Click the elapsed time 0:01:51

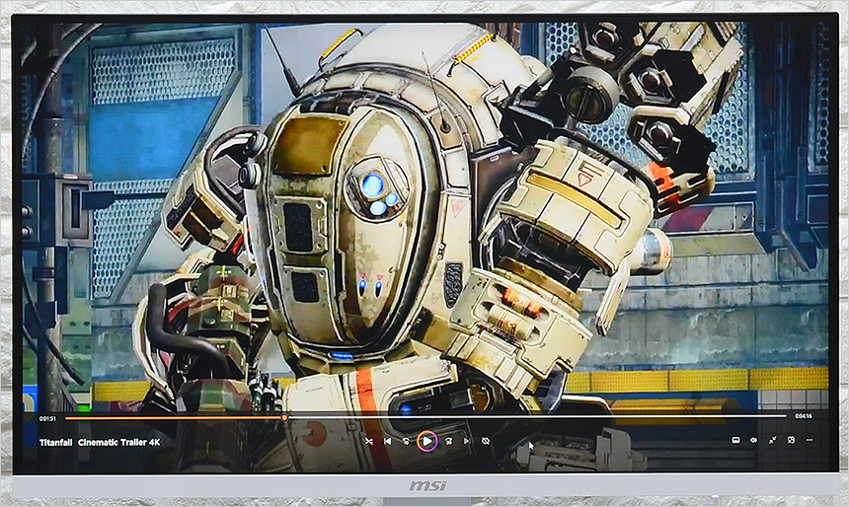(47, 418)
